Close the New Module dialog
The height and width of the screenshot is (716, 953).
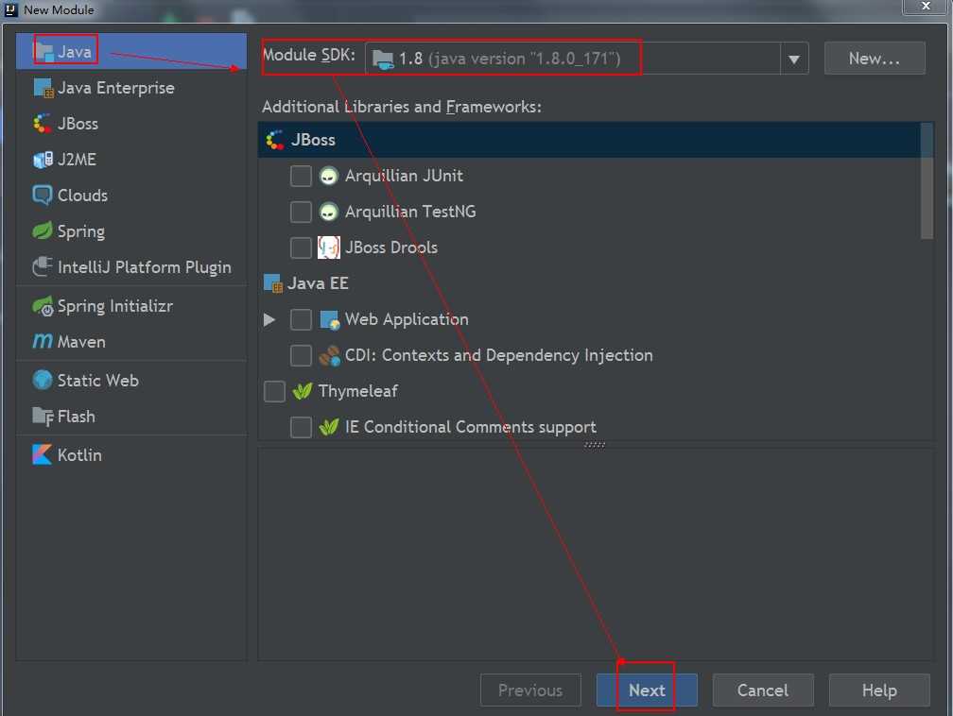click(x=926, y=6)
